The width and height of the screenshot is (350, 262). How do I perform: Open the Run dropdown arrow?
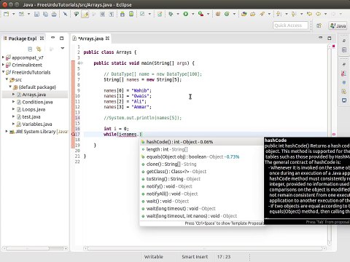pyautogui.click(x=193, y=14)
